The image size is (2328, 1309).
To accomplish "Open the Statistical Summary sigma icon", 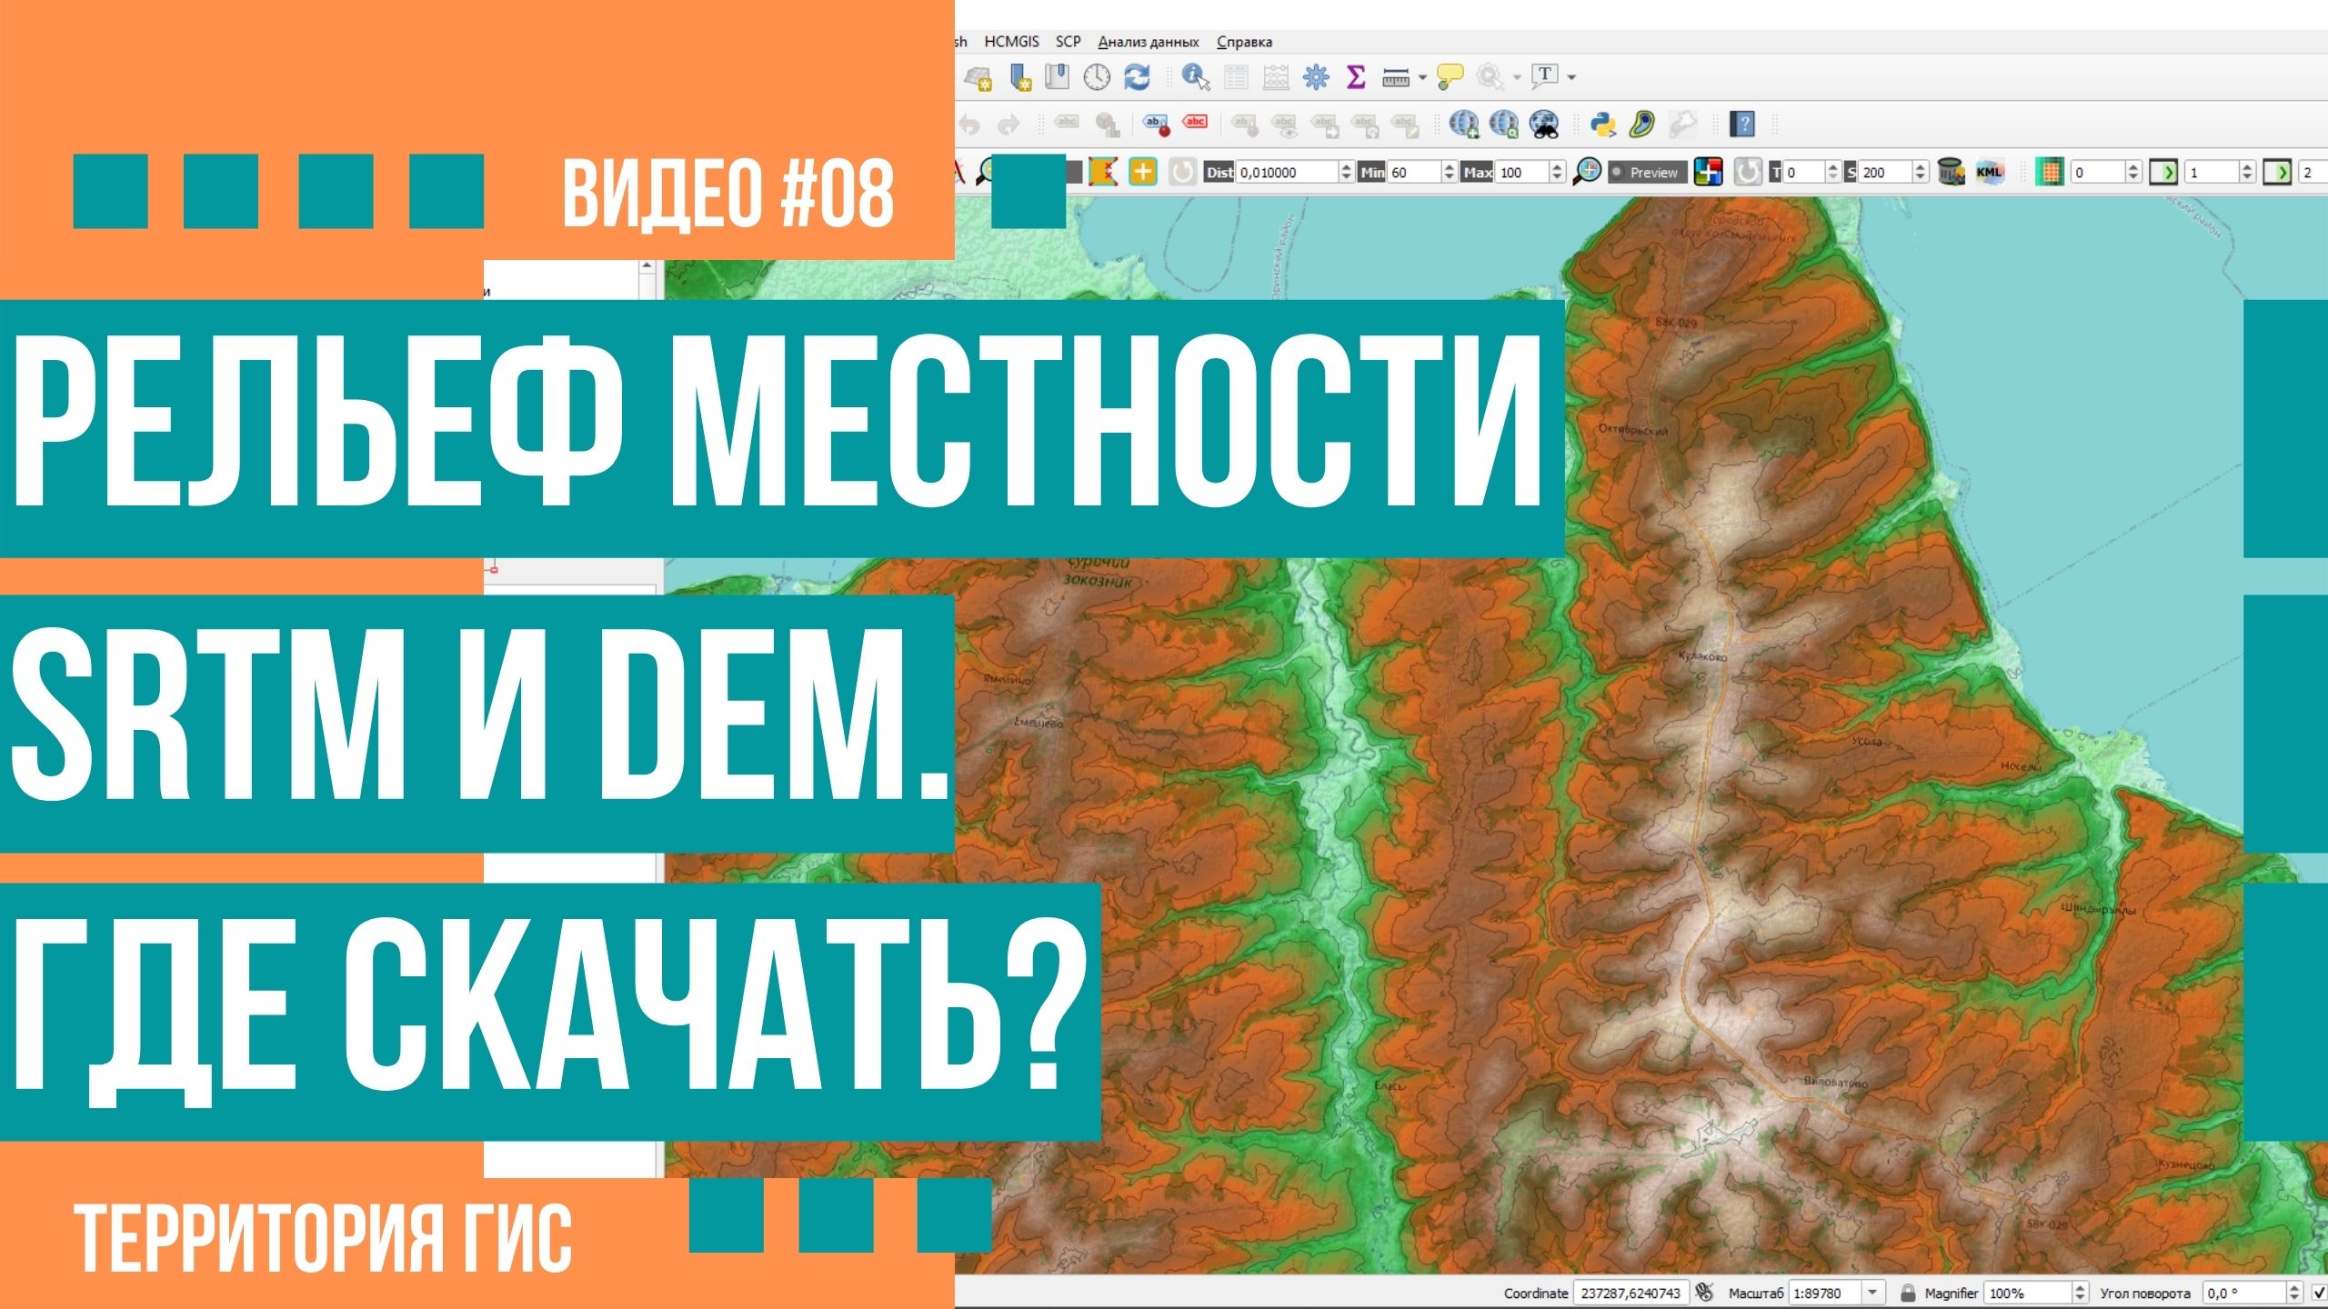I will pos(1356,79).
